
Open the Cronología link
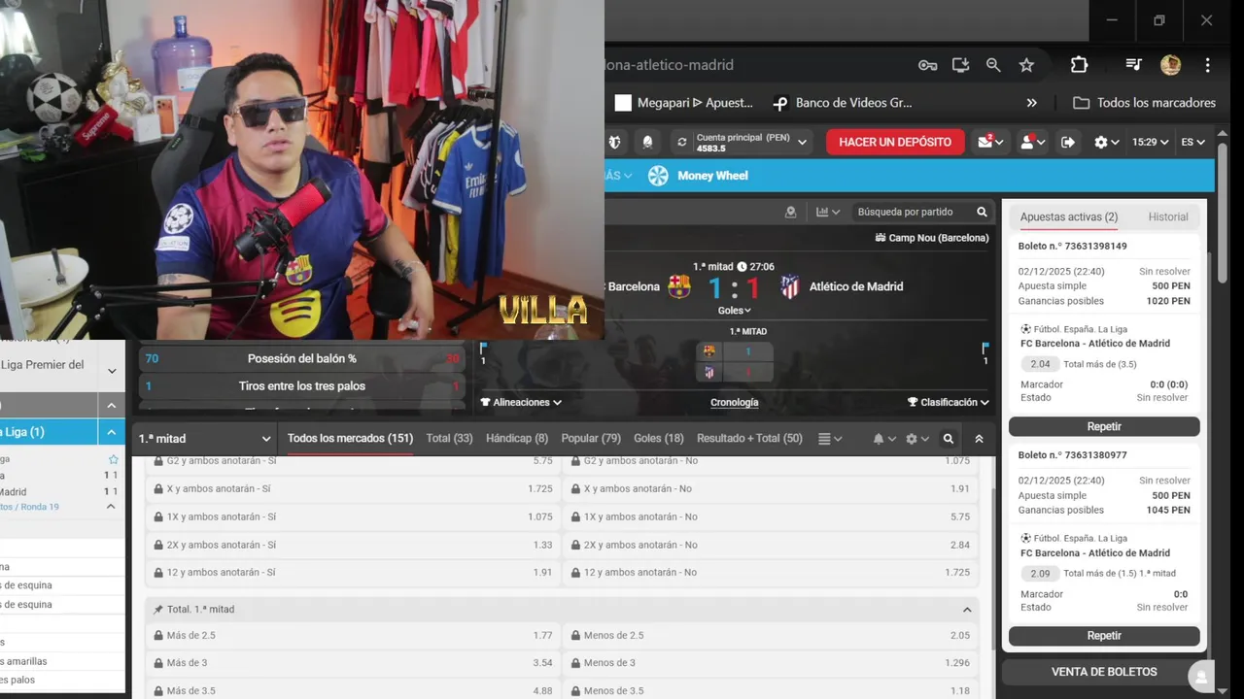[734, 402]
